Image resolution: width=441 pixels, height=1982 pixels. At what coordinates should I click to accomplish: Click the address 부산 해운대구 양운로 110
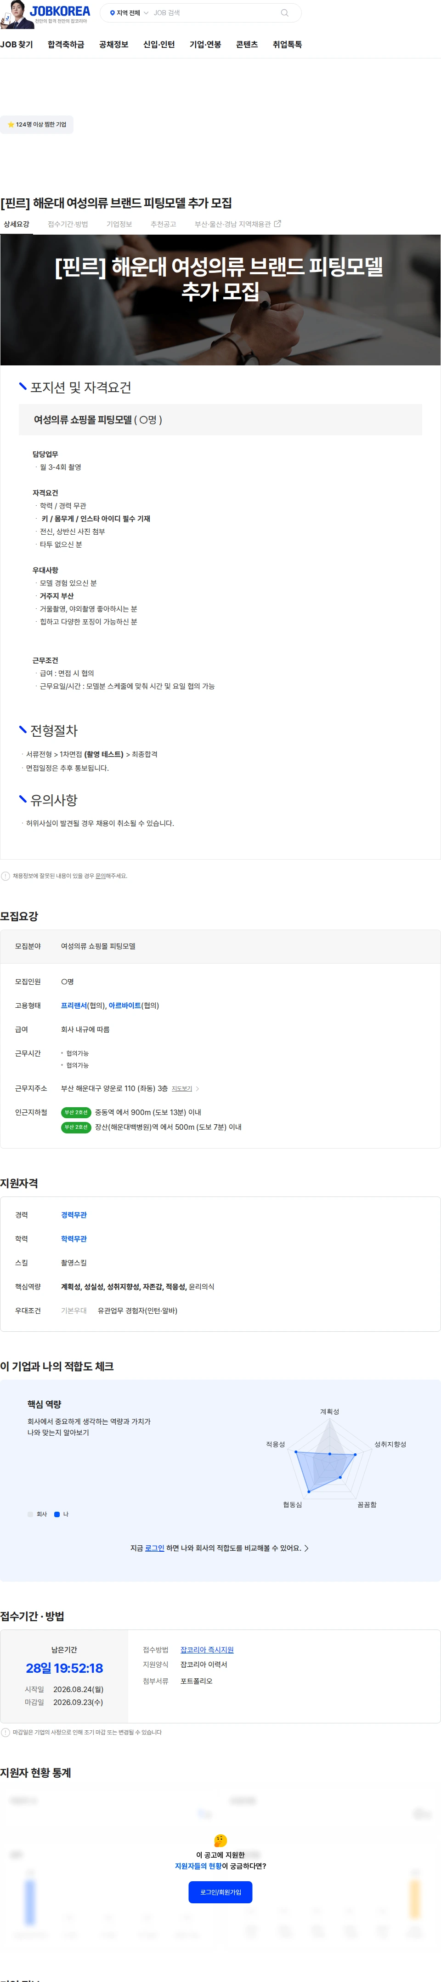tap(114, 1089)
